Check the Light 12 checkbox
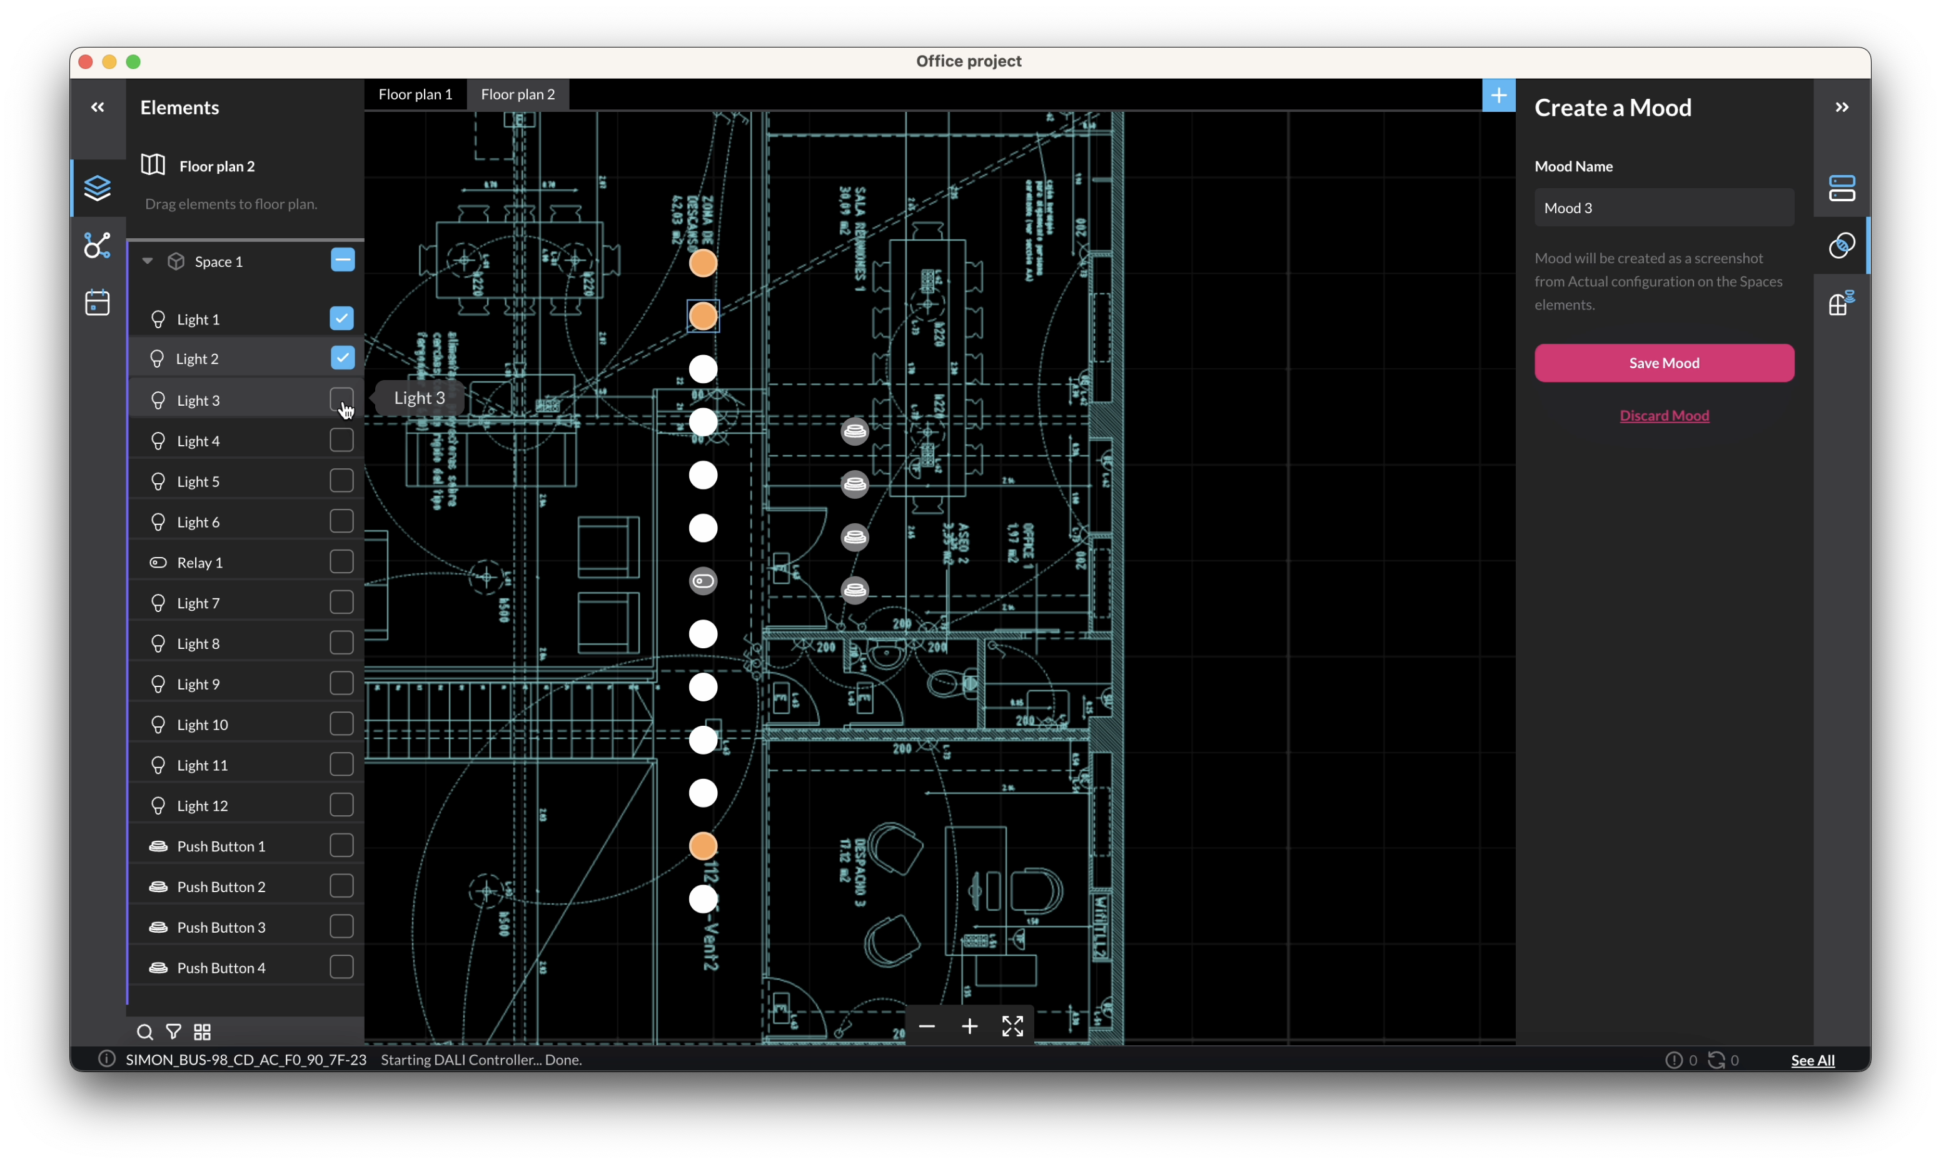This screenshot has width=1941, height=1164. [x=341, y=805]
